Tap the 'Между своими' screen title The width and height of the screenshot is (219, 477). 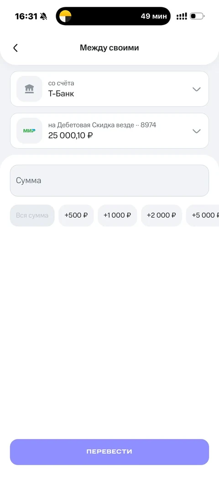coord(109,48)
